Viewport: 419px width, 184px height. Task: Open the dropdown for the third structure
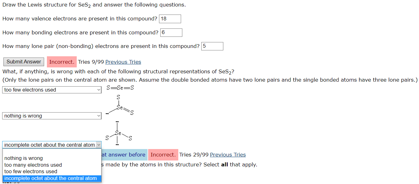point(52,144)
